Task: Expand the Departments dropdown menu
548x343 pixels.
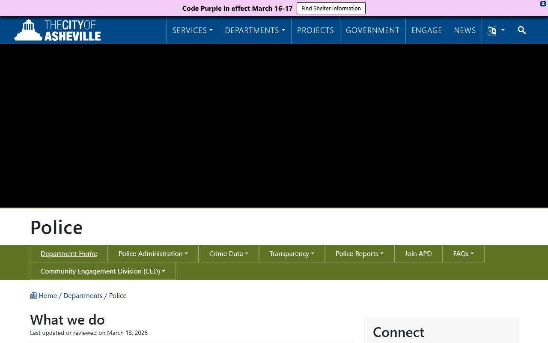Action: click(255, 30)
